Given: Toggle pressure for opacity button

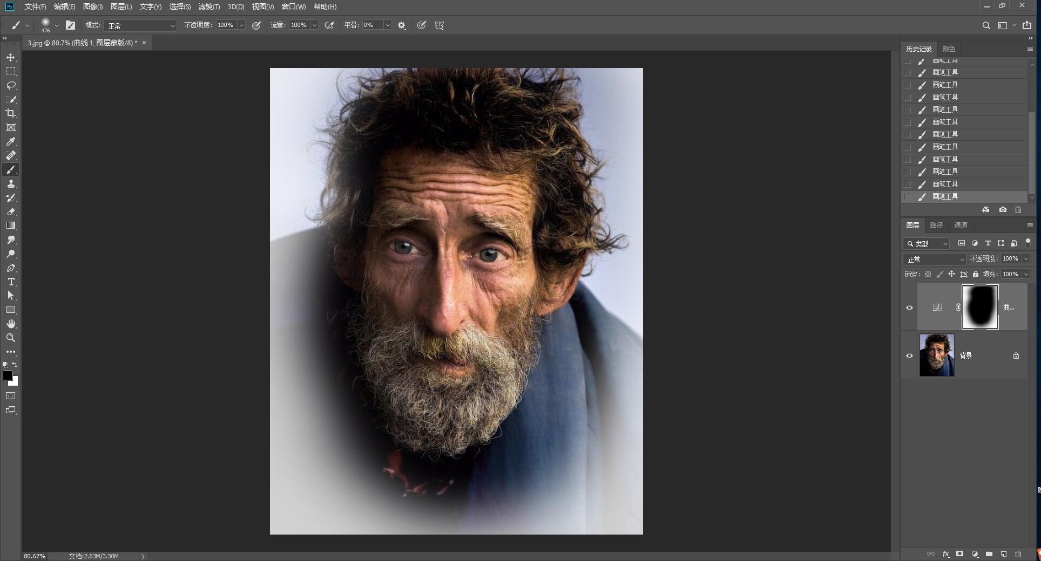Looking at the screenshot, I should tap(256, 25).
